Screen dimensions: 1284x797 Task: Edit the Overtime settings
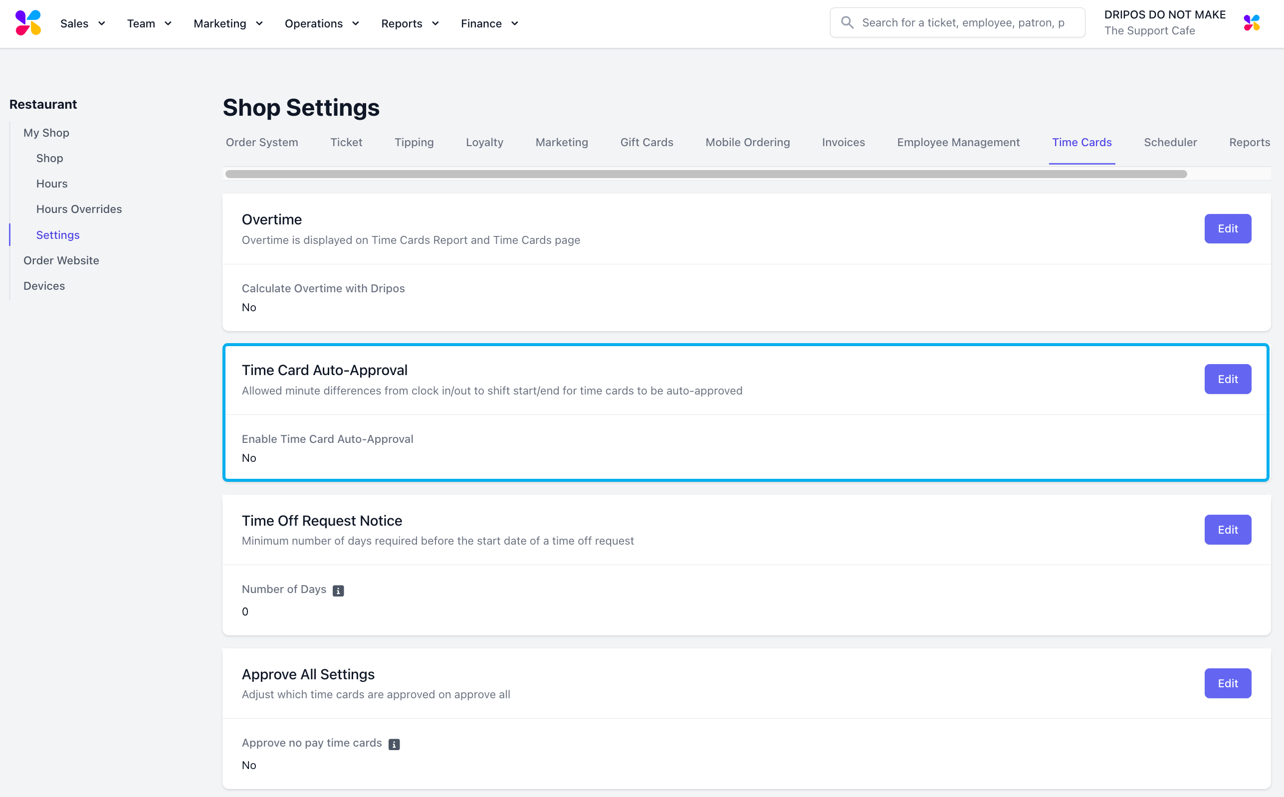(x=1227, y=229)
